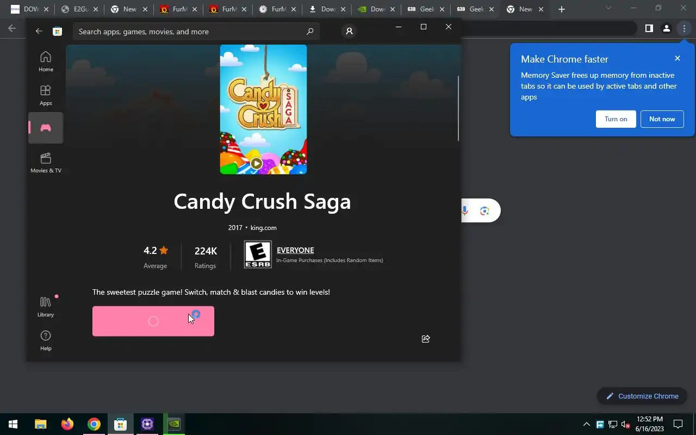Open File Explorer from taskbar
This screenshot has height=435, width=696.
point(41,424)
